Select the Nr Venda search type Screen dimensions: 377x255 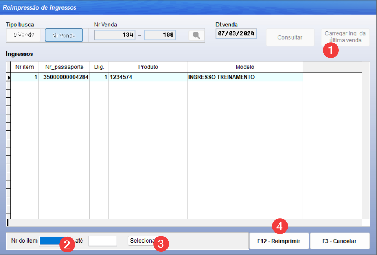64,35
